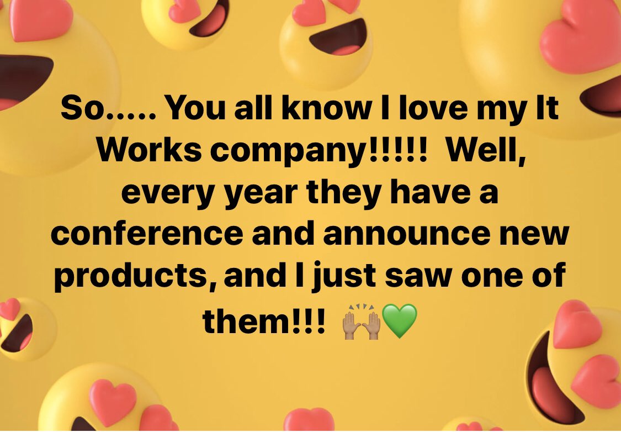Click the raised hands emoji
Screen dimensions: 621x432
click(361, 322)
